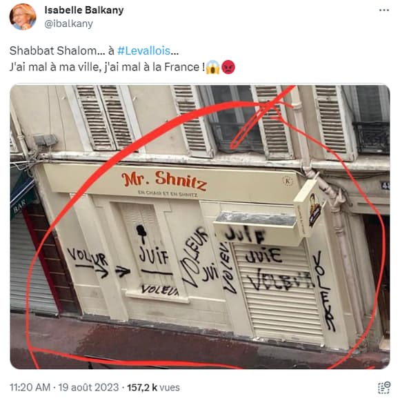The image size is (400, 403).
Task: Open the attached storefront photo
Action: [200, 226]
